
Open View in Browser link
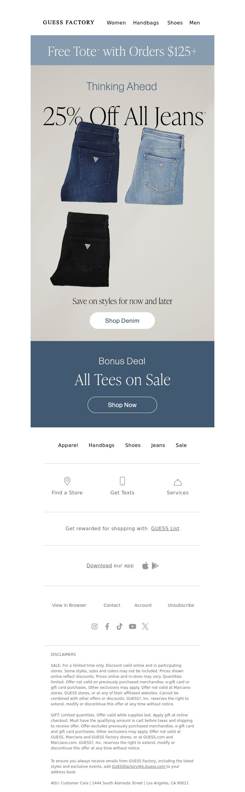tap(69, 605)
